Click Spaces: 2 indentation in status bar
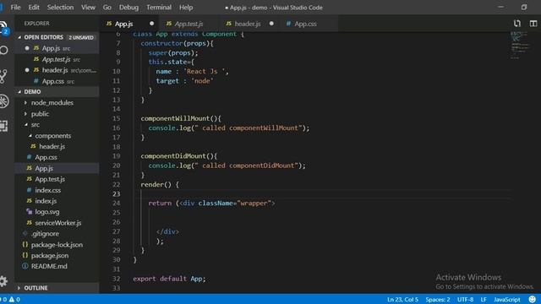541x304 pixels. (438, 300)
